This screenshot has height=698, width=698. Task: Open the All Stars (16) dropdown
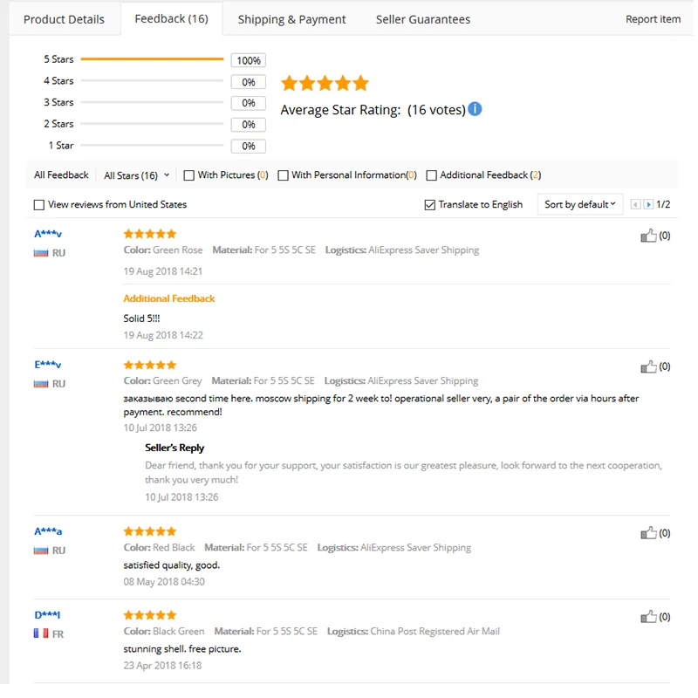pos(136,175)
